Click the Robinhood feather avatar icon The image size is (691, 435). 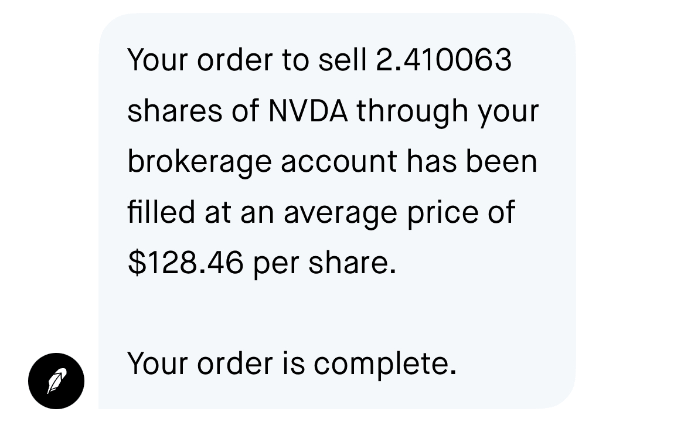56,381
